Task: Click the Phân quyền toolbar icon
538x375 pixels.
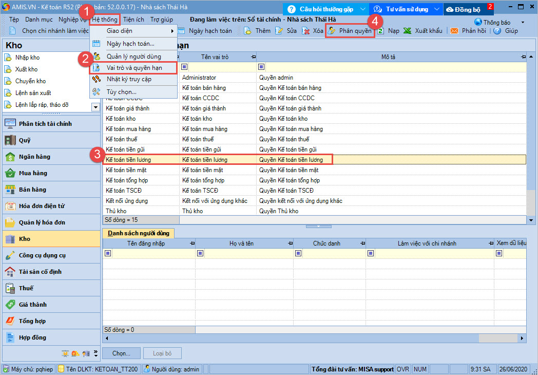Action: (332, 31)
